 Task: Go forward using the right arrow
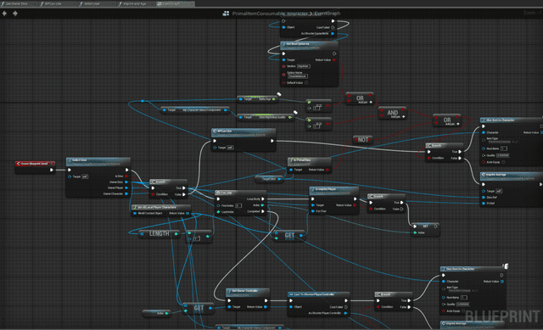tap(15, 14)
